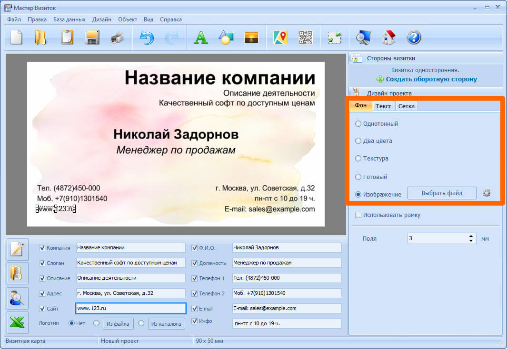Insert a map with the map pin icon

[x=280, y=38]
